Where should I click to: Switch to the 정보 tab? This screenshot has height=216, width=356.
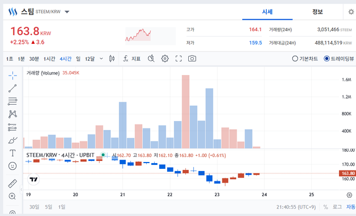(x=317, y=12)
